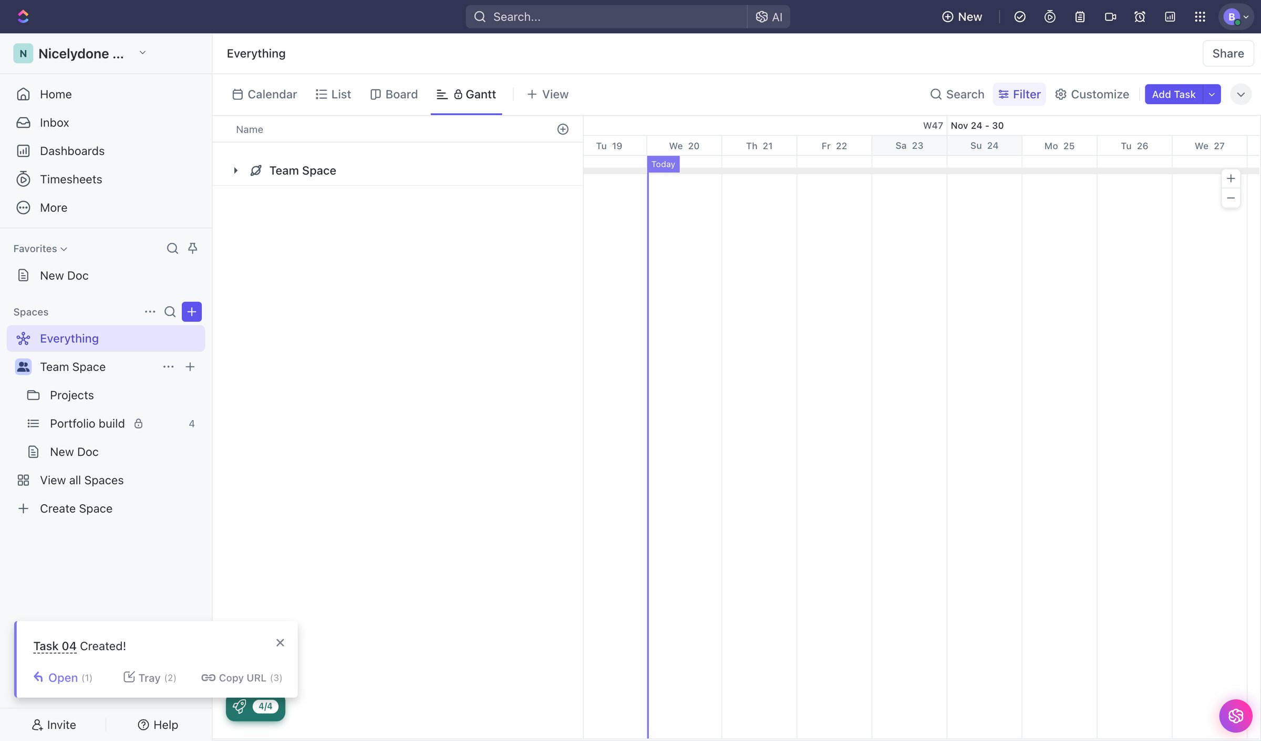Add a new view with + View
This screenshot has width=1261, height=741.
pyautogui.click(x=547, y=95)
